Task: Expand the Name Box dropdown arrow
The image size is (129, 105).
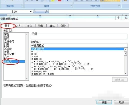Action: click(31, 11)
